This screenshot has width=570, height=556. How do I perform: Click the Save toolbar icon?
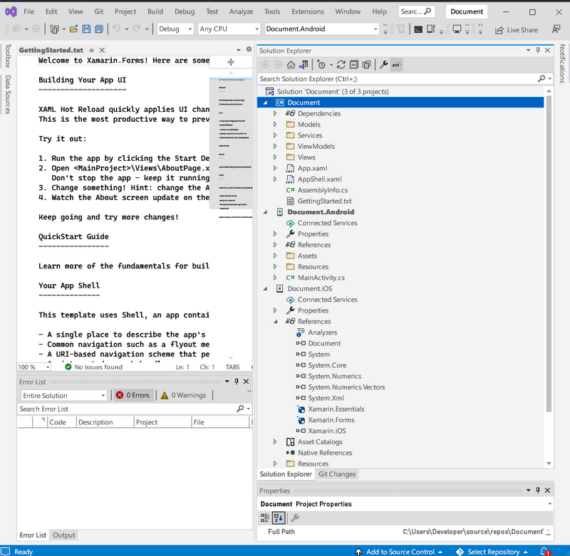tap(86, 29)
